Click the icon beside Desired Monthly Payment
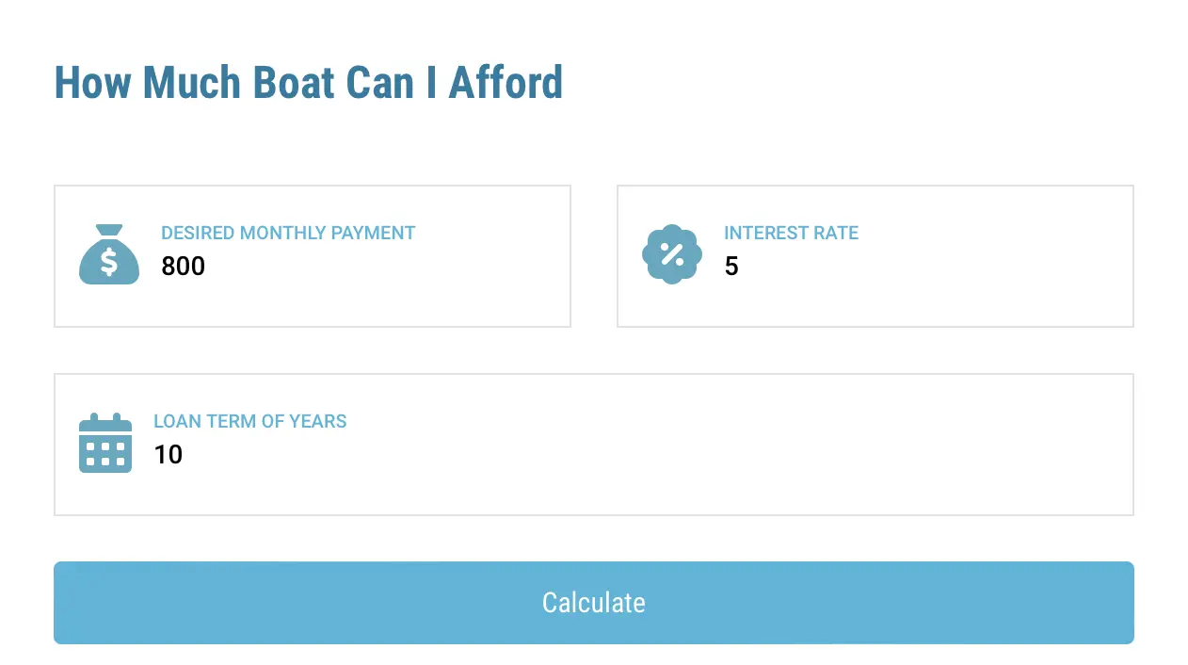 [109, 253]
